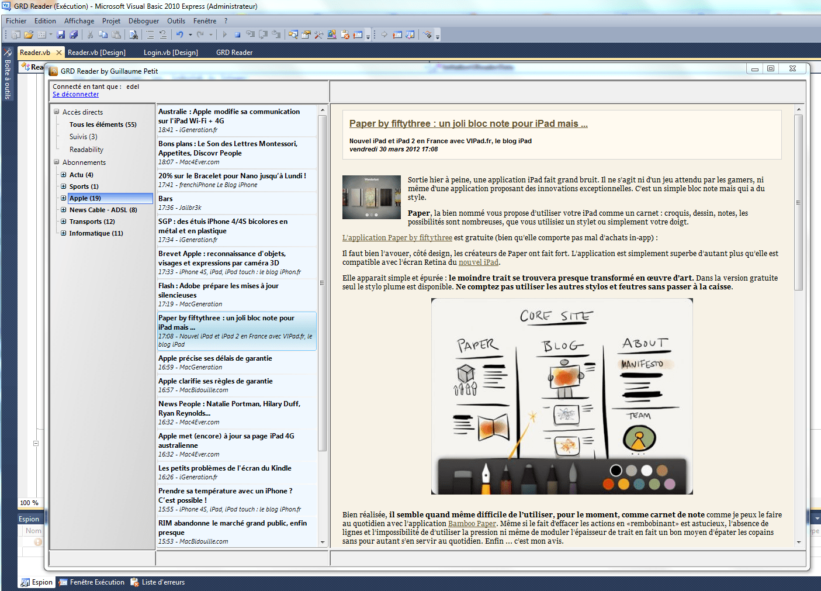Open the Solution Explorer icon

(x=293, y=35)
